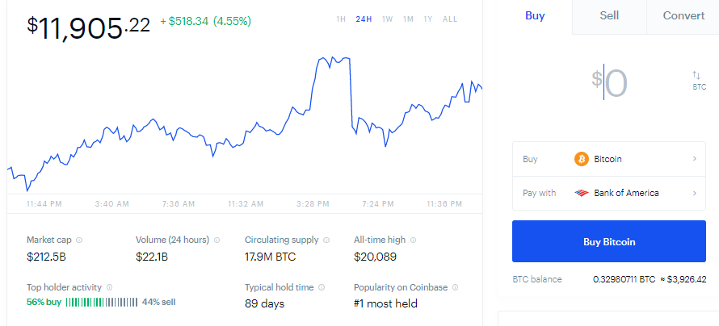Click the orange Bitcoin logo icon
Image resolution: width=719 pixels, height=326 pixels.
582,159
